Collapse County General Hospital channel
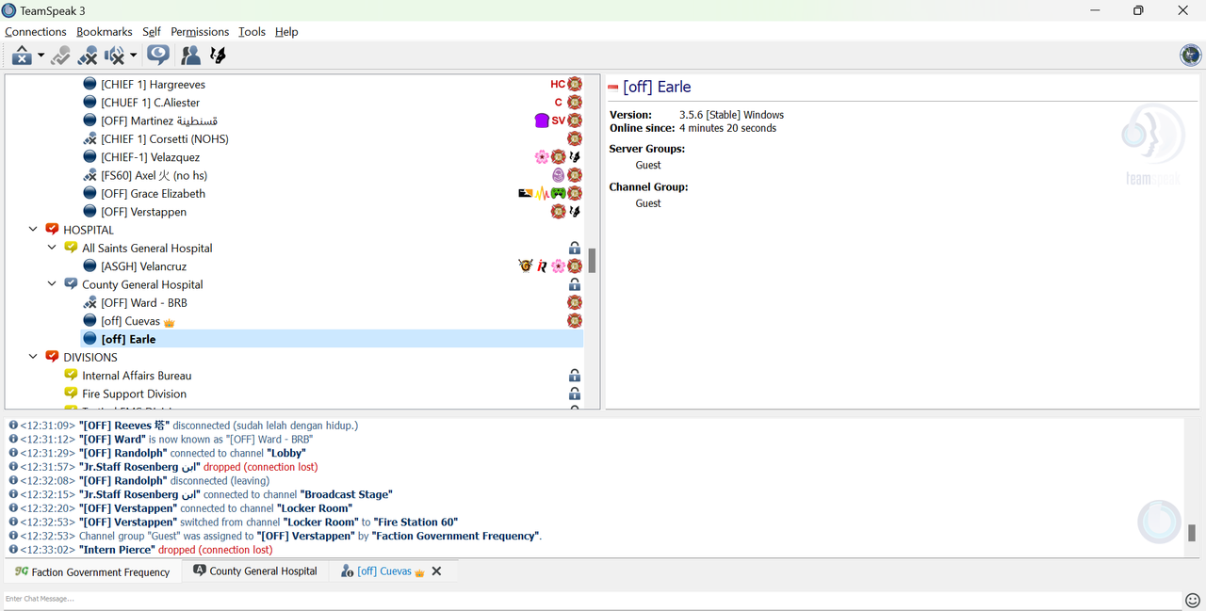 52,284
